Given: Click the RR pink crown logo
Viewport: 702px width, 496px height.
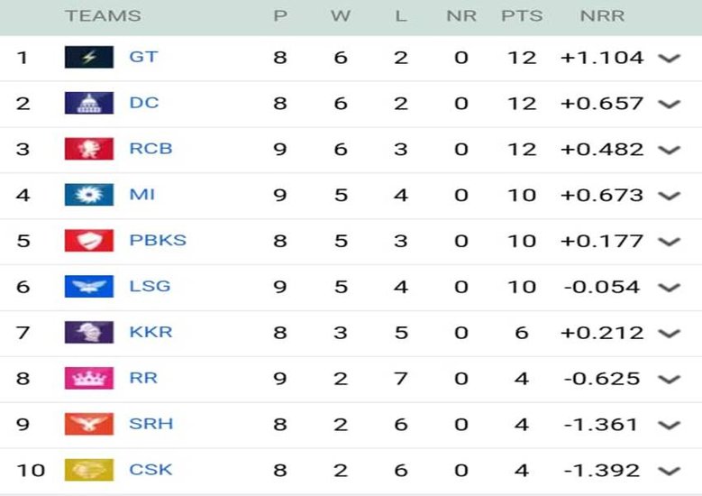Looking at the screenshot, I should coord(89,378).
